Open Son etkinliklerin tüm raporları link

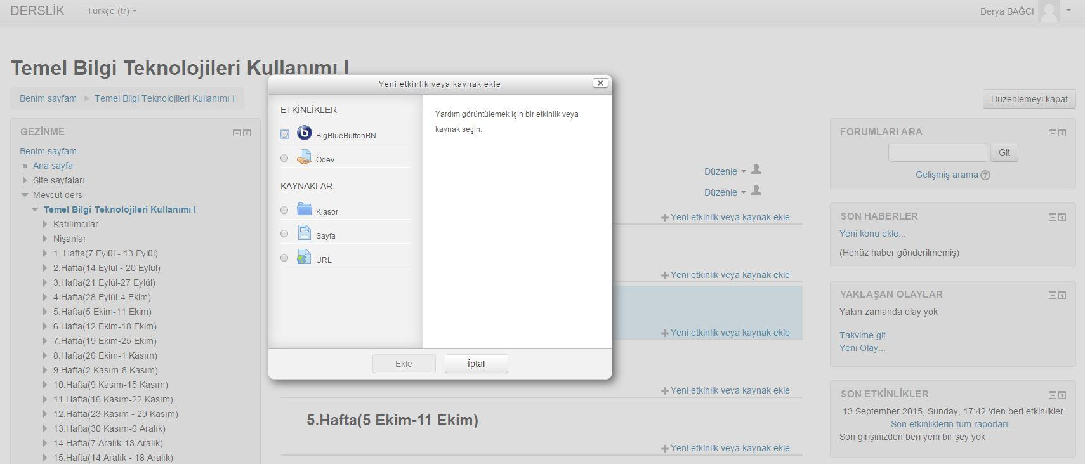click(x=953, y=424)
